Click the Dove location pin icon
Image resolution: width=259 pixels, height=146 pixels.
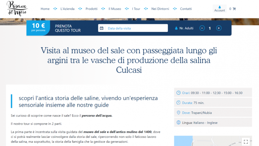[x=178, y=113]
